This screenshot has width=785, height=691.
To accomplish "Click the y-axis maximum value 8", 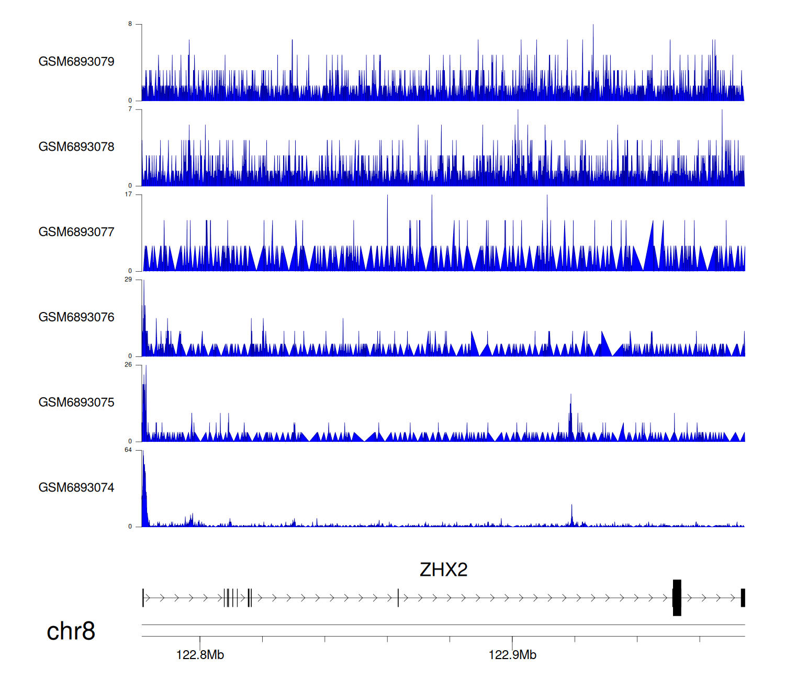I will (x=130, y=24).
